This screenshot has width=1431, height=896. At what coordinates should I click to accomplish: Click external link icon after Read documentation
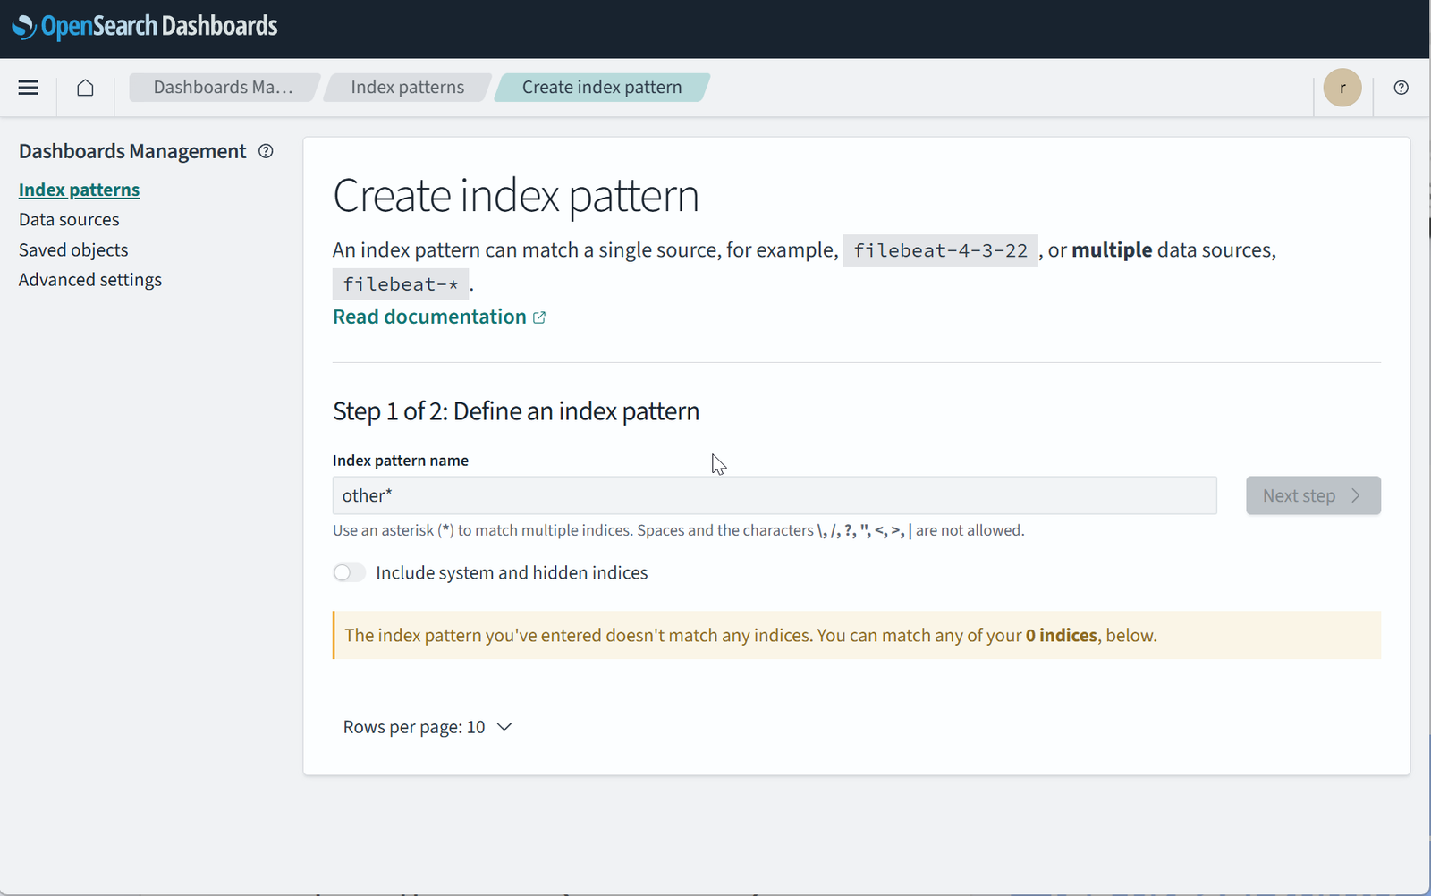pyautogui.click(x=539, y=317)
